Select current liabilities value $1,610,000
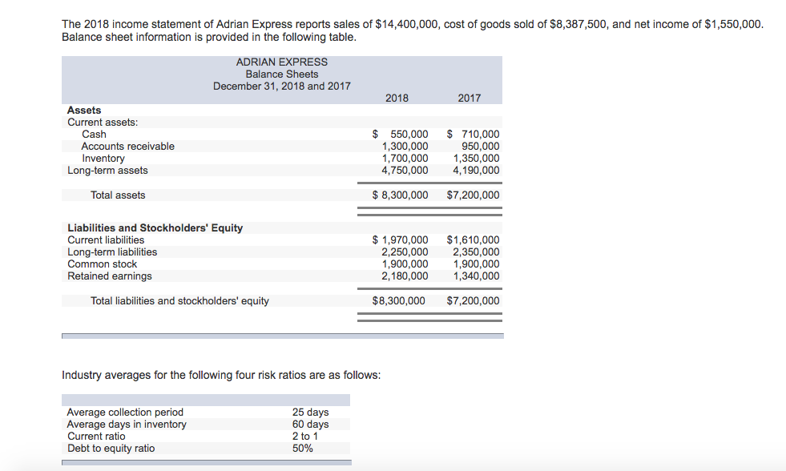Screen dimensions: 786x471 (474, 240)
